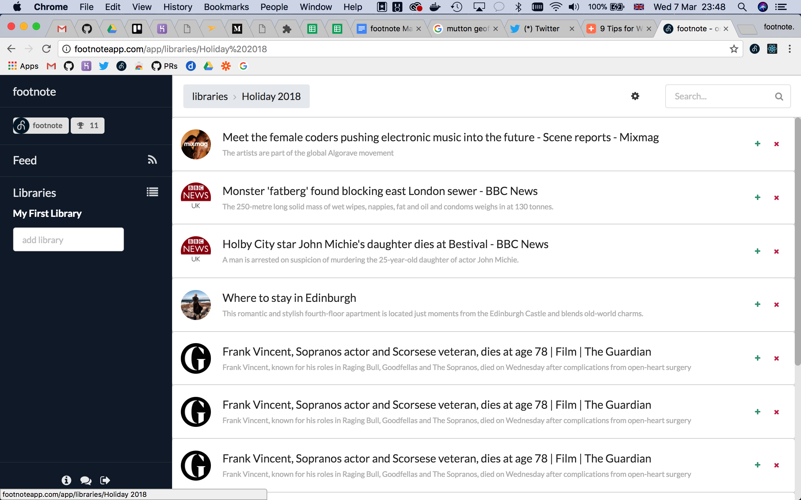The width and height of the screenshot is (801, 500).
Task: Click the Holiday 2018 breadcrumb
Action: 271,96
